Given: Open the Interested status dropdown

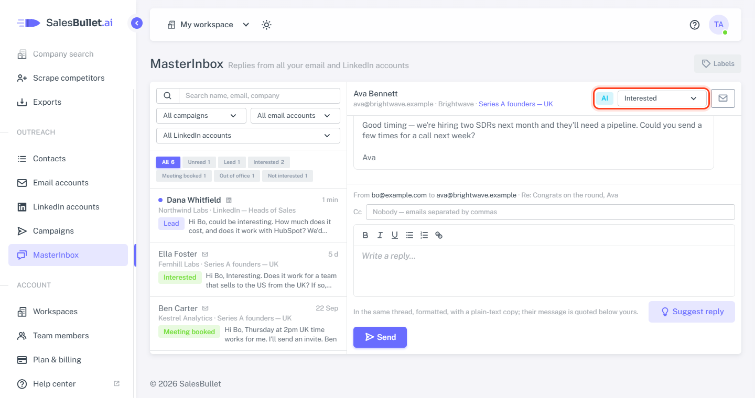Looking at the screenshot, I should 662,98.
